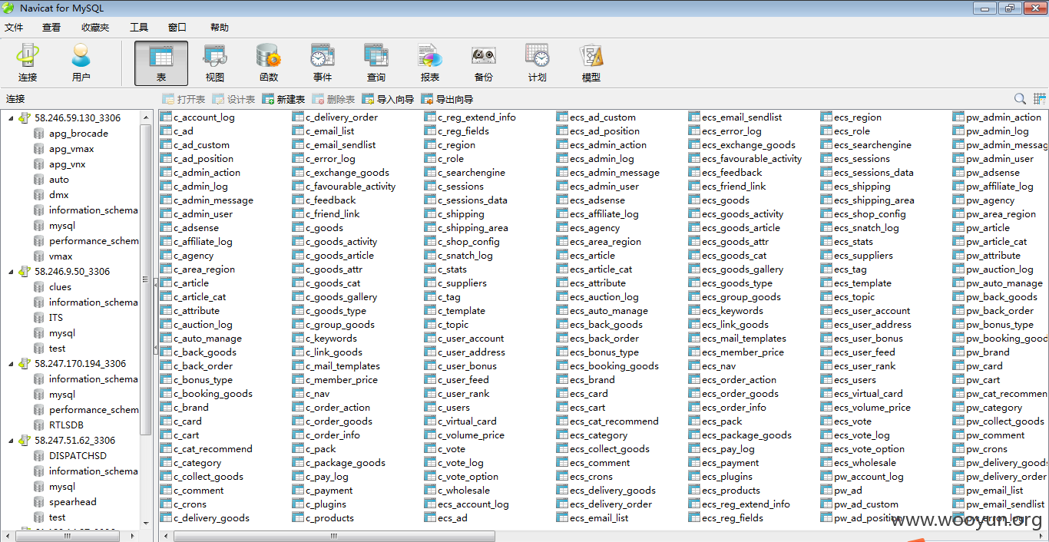Screen dimensions: 1049x542
Task: Select the information_schema under 58.246.59.130_3306
Action: 86,210
